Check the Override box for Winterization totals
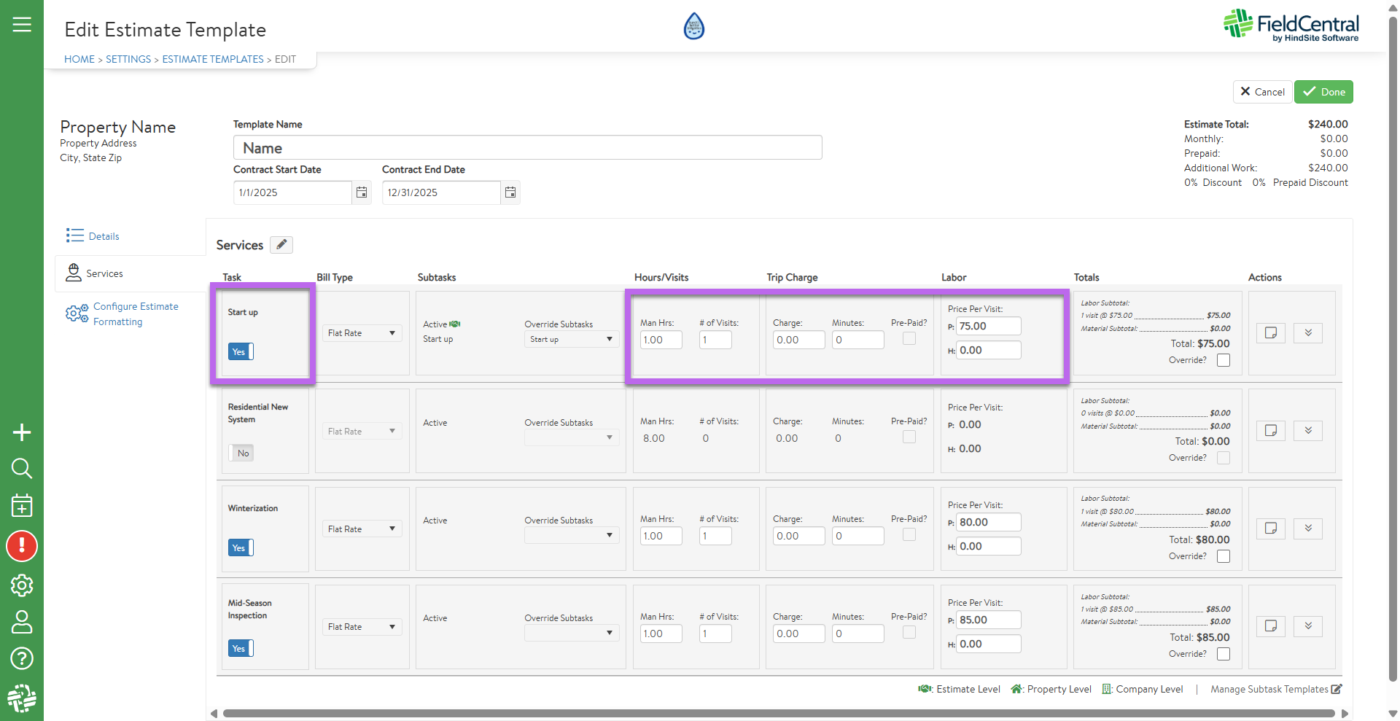This screenshot has width=1400, height=721. click(x=1224, y=556)
